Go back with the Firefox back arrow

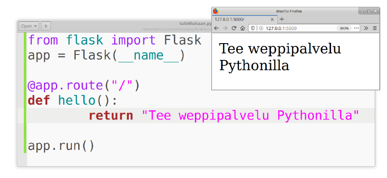click(x=216, y=28)
